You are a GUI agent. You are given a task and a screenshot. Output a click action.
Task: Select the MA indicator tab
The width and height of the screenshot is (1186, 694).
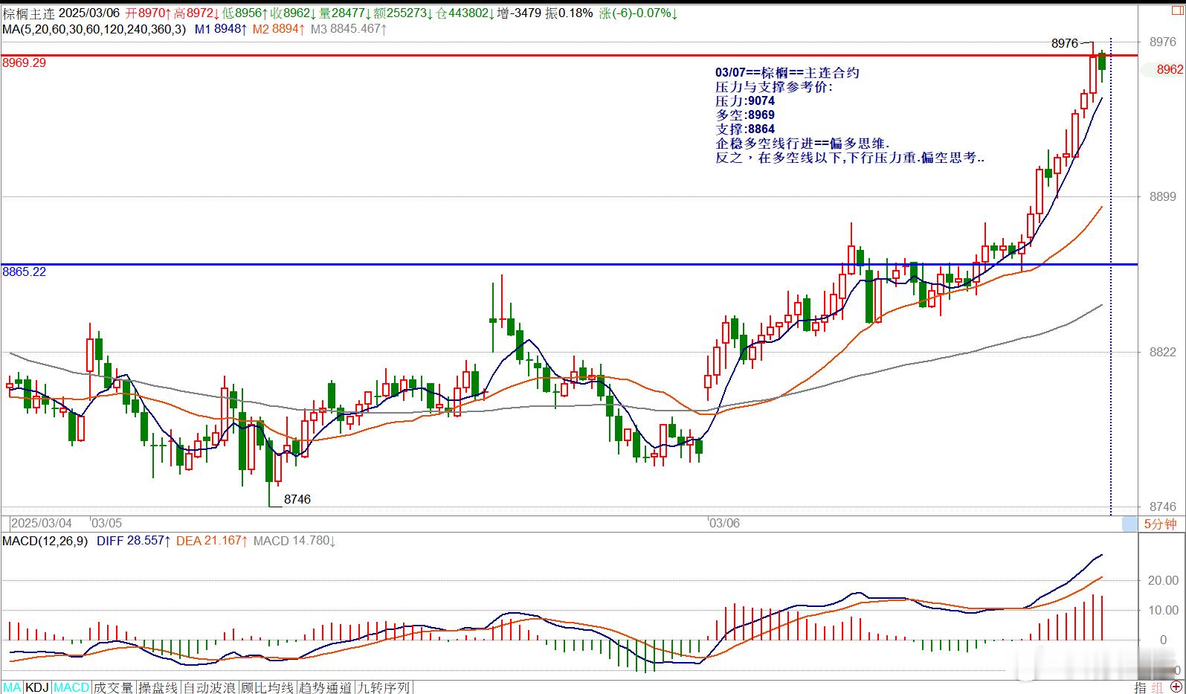[12, 687]
